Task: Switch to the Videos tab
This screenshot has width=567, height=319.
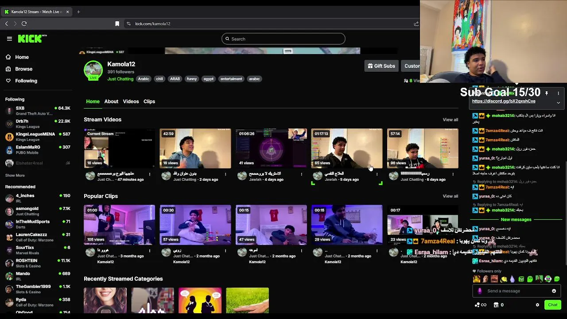Action: (131, 101)
